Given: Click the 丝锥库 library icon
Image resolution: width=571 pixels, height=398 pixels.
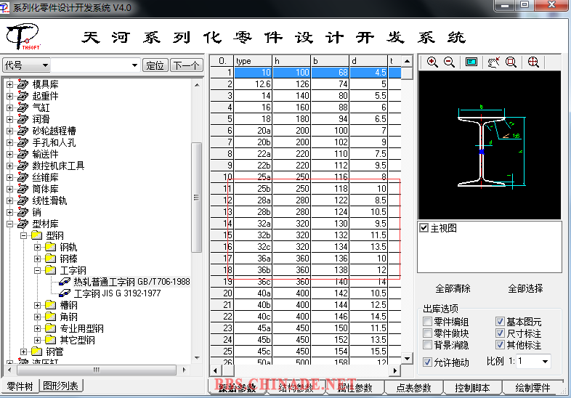Looking at the screenshot, I should pyautogui.click(x=23, y=178).
